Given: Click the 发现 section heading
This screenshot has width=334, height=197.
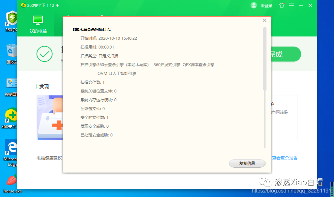Looking at the screenshot, I should [44, 86].
